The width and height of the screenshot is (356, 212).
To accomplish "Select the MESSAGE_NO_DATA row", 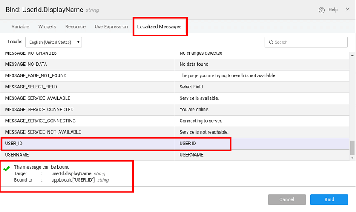I will tap(87, 64).
